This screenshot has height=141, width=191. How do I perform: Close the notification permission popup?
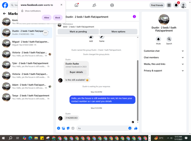coord(62,5)
